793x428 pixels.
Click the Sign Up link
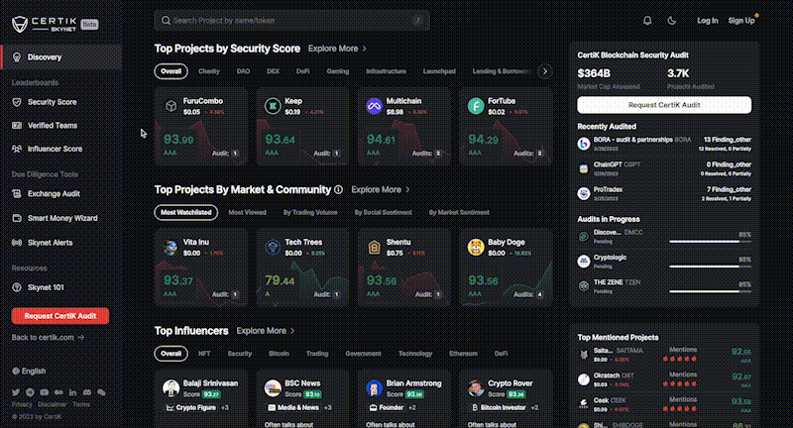tap(741, 21)
